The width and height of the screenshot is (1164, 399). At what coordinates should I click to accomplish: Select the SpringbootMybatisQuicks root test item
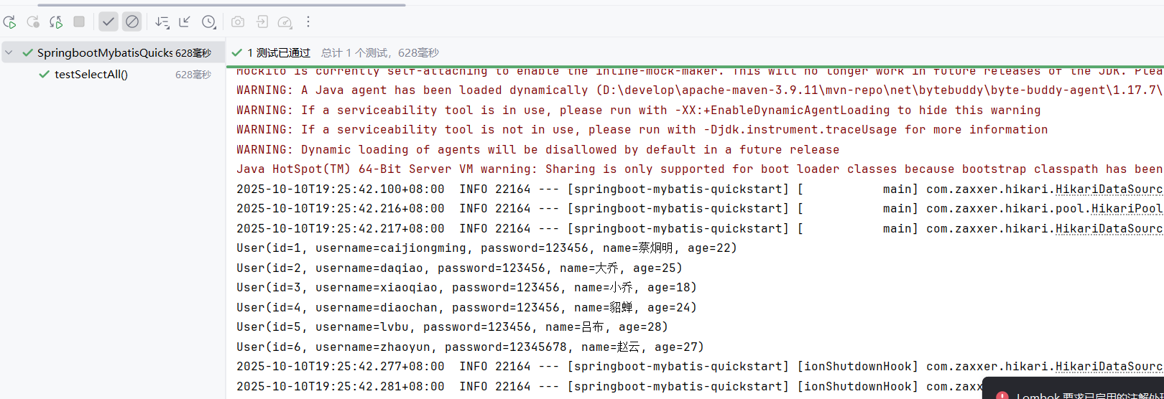click(105, 53)
